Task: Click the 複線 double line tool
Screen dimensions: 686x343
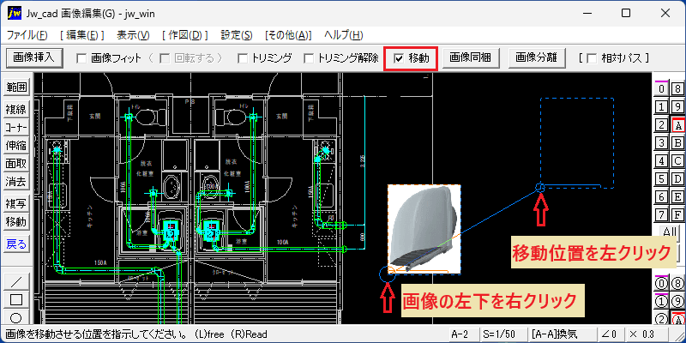Action: [16, 109]
